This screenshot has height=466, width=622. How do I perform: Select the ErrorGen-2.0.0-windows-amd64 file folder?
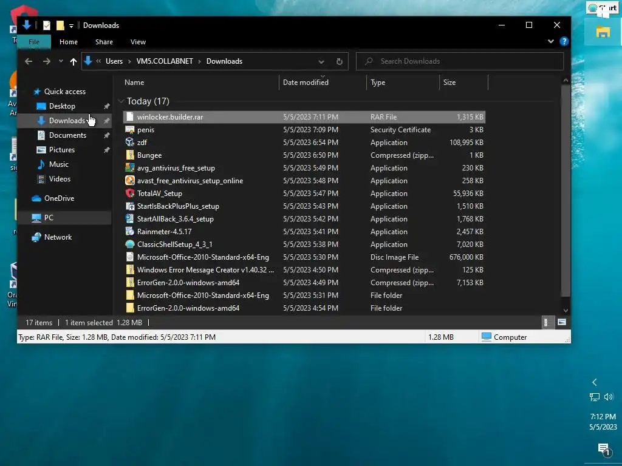point(188,308)
